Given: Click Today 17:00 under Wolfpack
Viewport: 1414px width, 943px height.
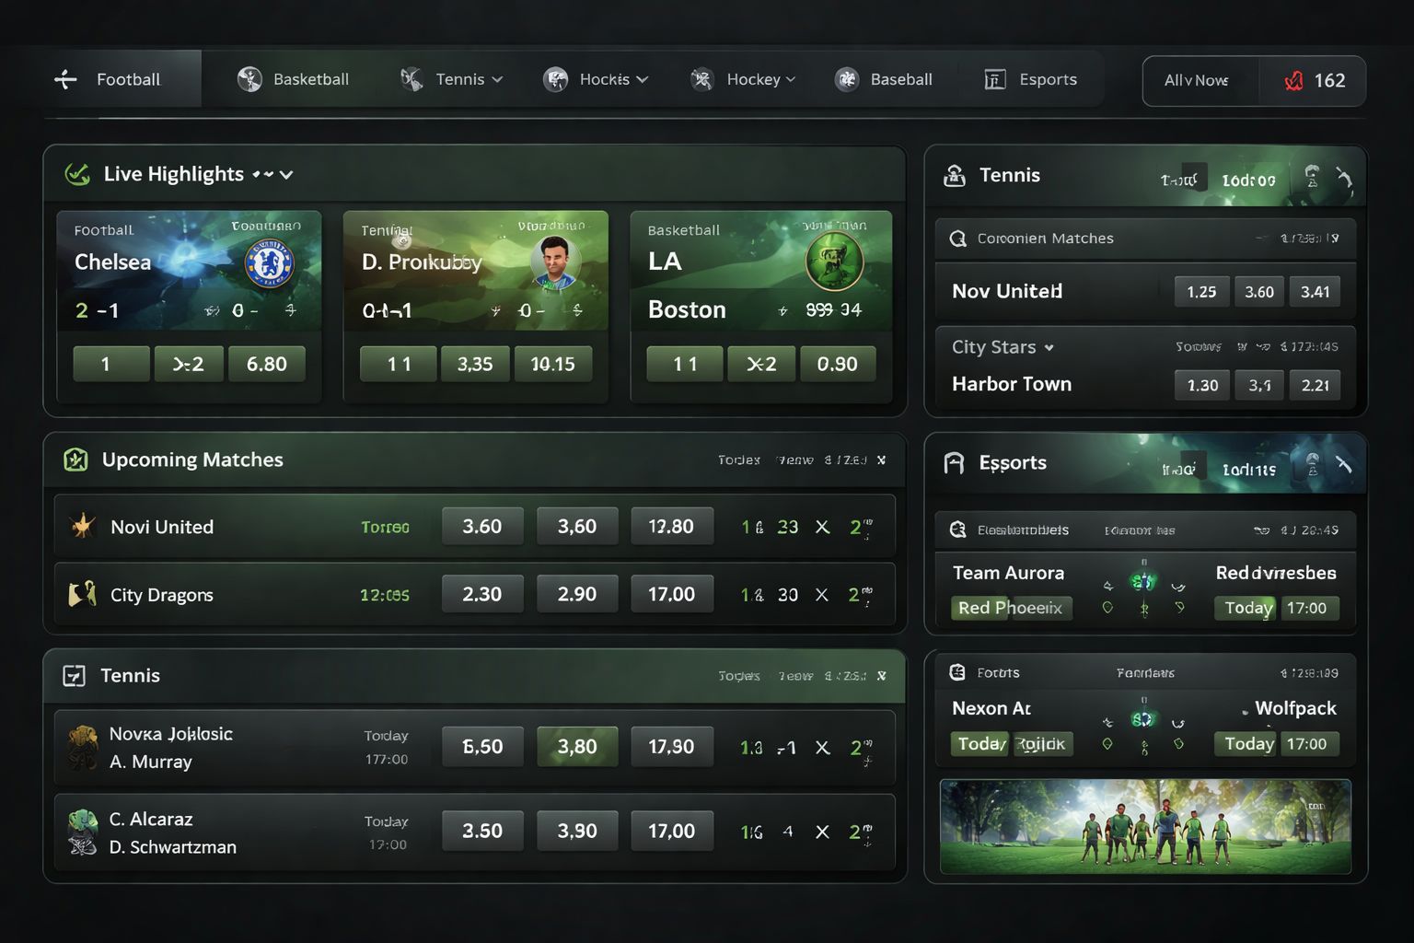Looking at the screenshot, I should [1276, 743].
